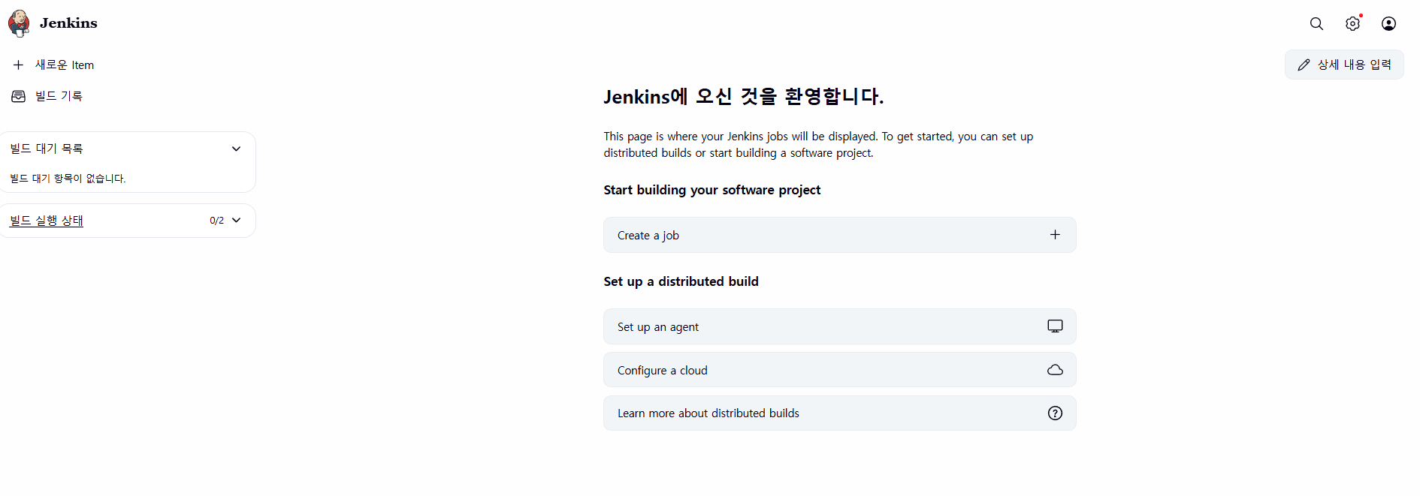This screenshot has width=1420, height=496.
Task: Click the Create a job label
Action: point(648,236)
